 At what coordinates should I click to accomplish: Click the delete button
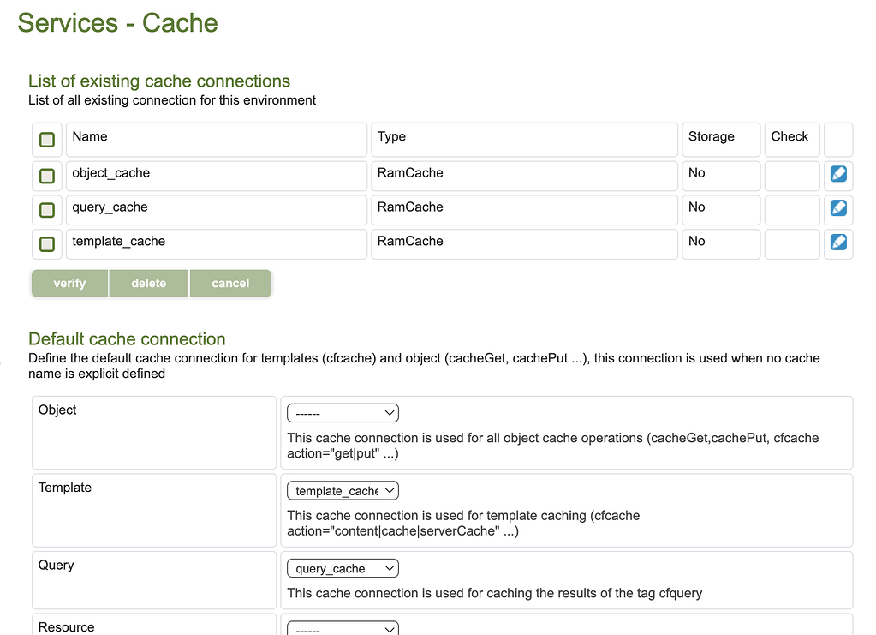point(148,283)
